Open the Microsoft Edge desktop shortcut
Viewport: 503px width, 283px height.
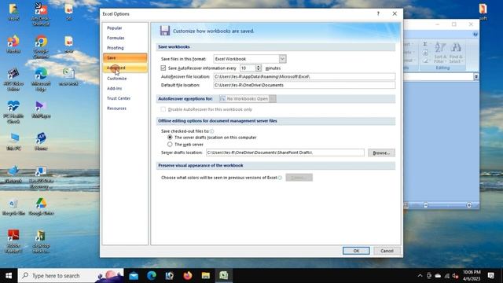[41, 79]
